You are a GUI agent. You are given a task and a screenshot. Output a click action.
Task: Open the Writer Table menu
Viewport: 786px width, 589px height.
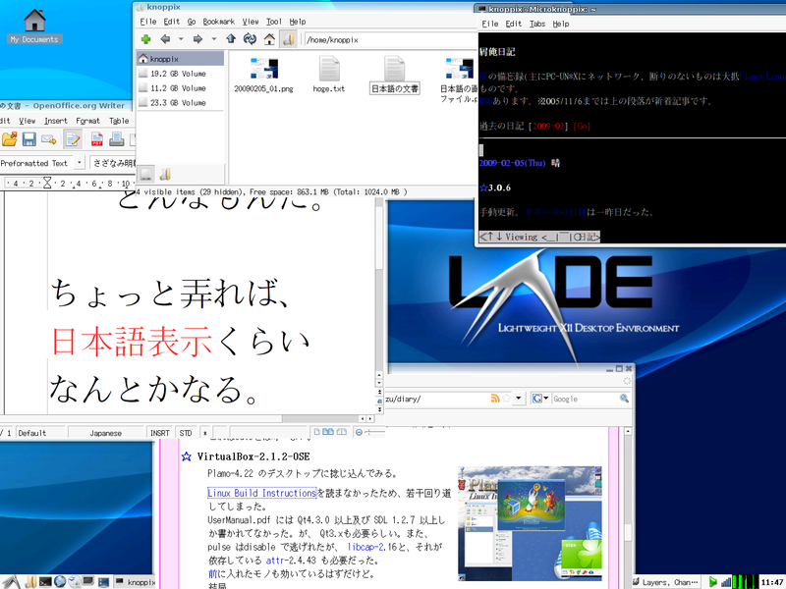pos(119,121)
